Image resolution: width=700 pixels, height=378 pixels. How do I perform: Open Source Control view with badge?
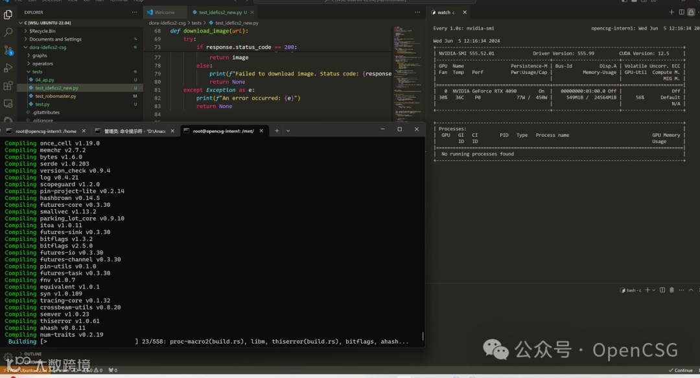coord(8,50)
